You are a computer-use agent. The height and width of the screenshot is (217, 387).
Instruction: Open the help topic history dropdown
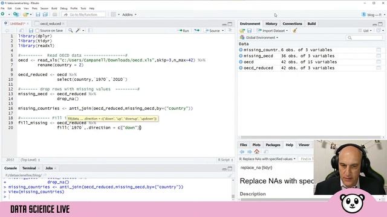(267, 159)
